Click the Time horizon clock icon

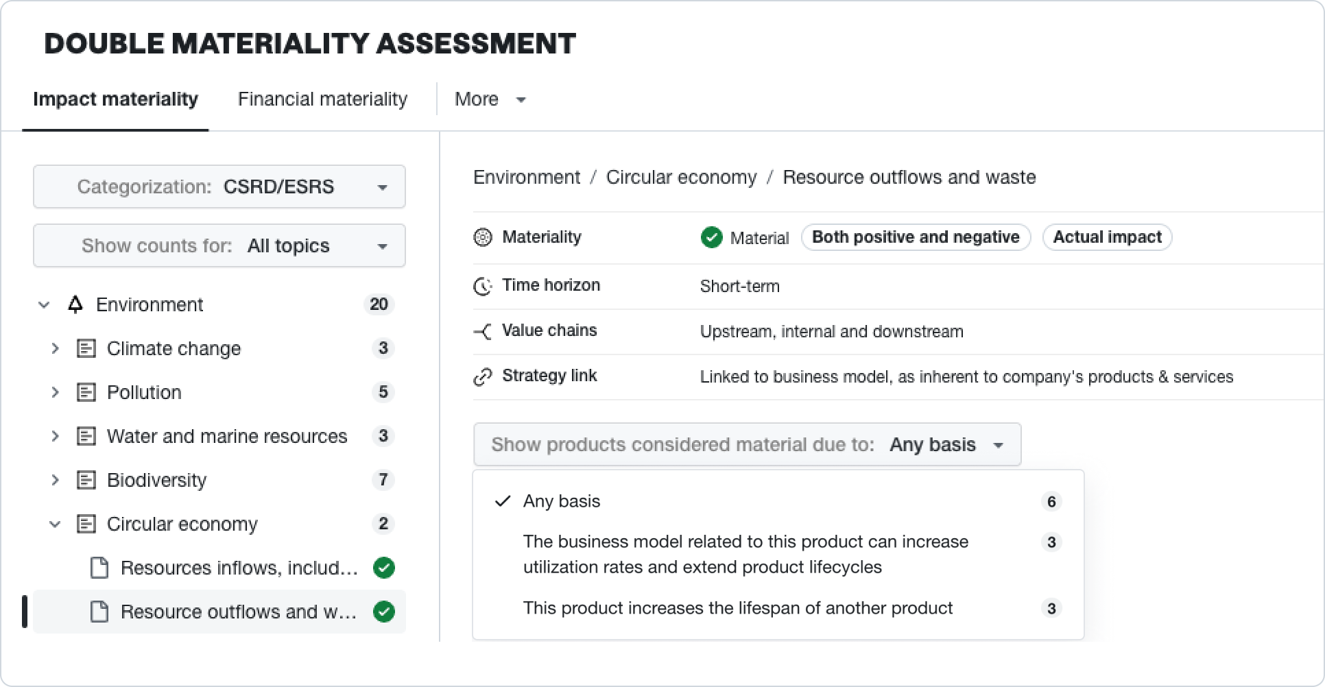point(484,285)
